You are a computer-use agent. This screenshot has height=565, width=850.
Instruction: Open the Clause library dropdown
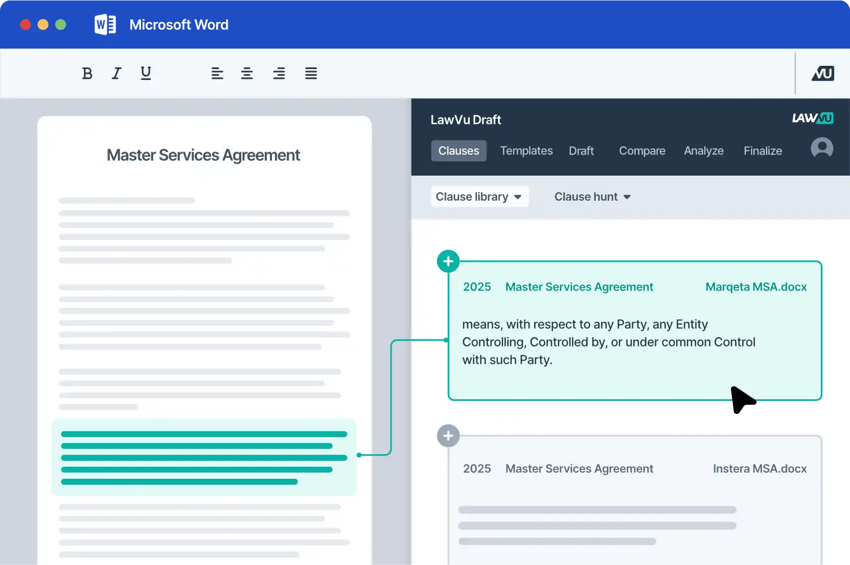point(479,197)
